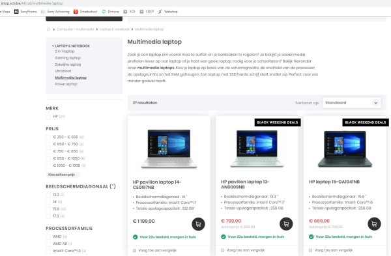Open the Sorteren op Standaard dropdown
Image resolution: width=391 pixels, height=256 pixels.
(352, 103)
